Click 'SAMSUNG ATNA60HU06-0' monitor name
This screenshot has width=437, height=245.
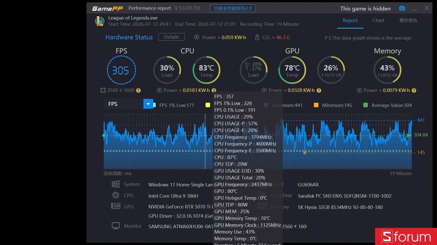point(181,226)
